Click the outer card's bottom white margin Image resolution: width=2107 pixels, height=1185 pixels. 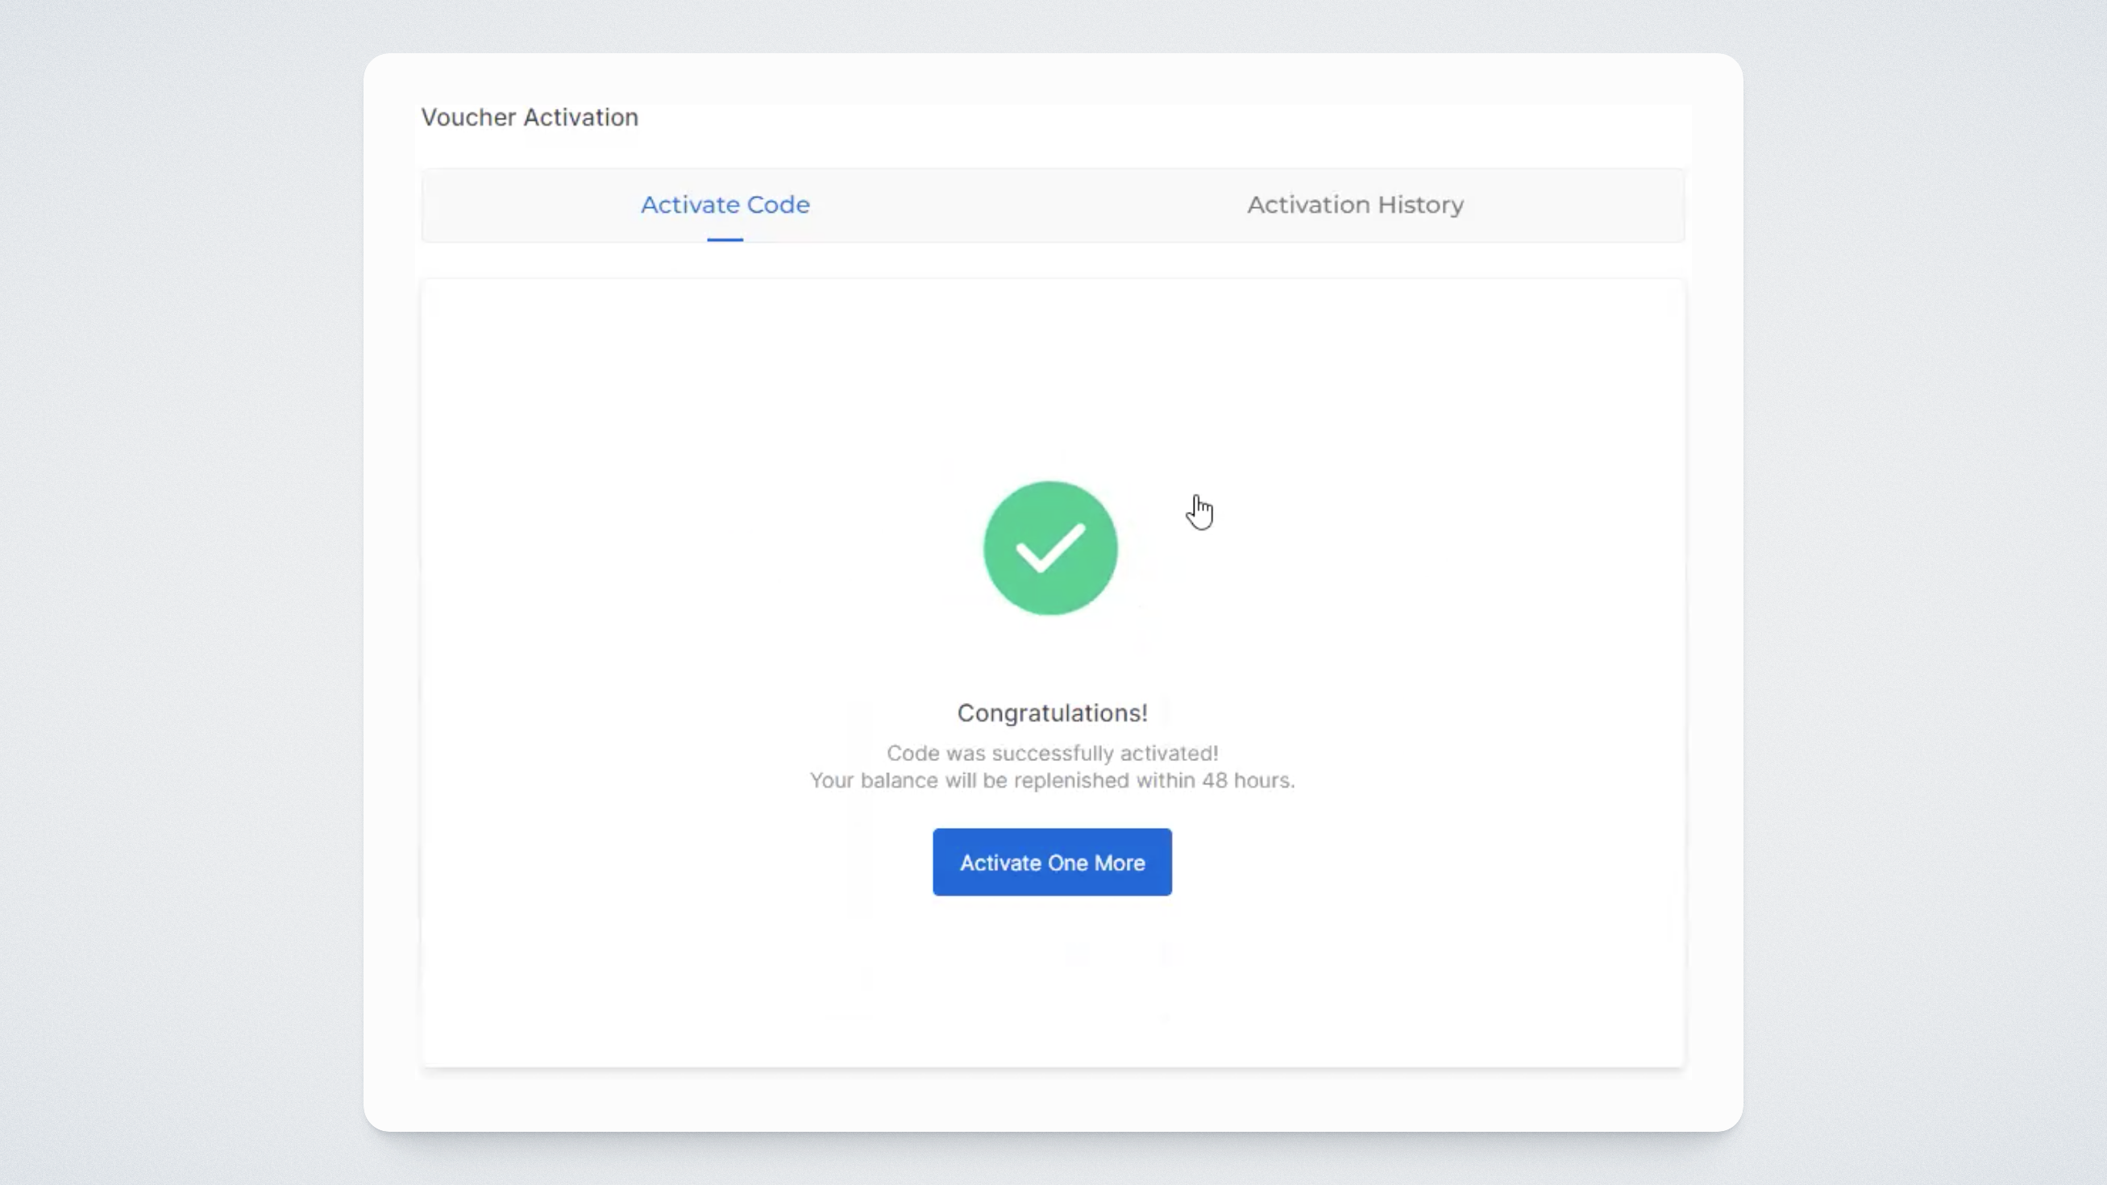click(x=1052, y=1100)
